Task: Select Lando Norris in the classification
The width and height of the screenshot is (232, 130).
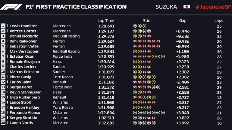Action: (x=21, y=123)
